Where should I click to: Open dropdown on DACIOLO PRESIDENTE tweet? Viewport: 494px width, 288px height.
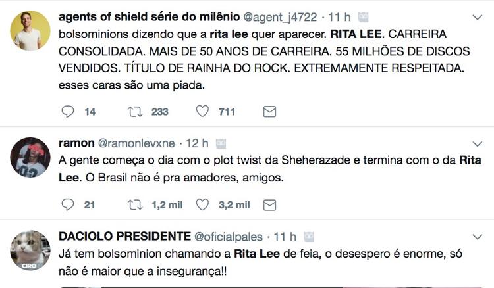478,237
